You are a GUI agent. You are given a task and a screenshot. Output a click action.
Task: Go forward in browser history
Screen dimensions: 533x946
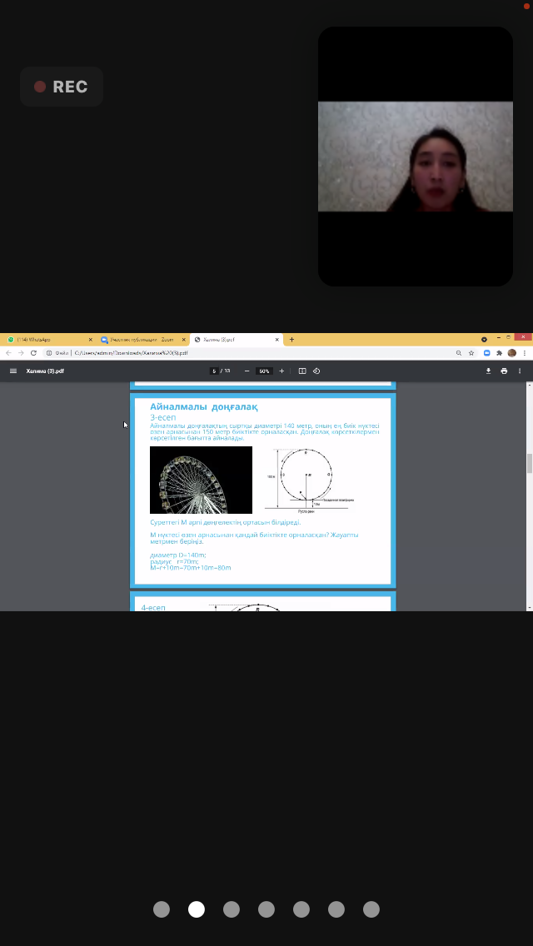click(x=21, y=353)
